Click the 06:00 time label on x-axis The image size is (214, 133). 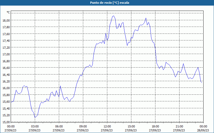[x=59, y=127]
